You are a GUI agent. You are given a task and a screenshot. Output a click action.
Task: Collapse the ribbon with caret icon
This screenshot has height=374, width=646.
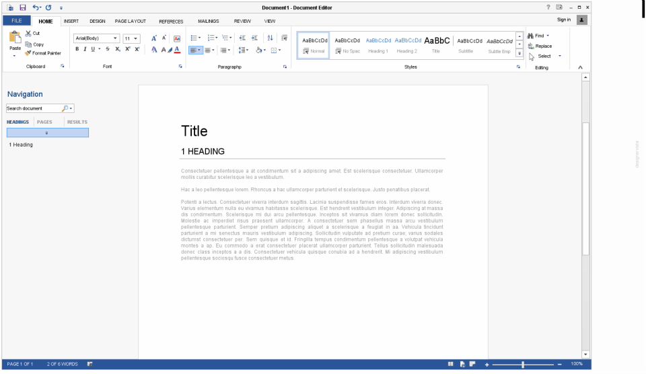pos(580,67)
